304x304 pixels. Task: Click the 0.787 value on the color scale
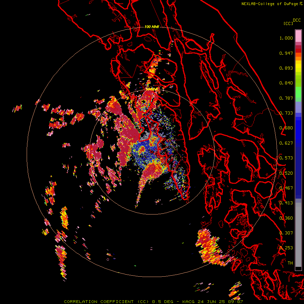click(286, 98)
